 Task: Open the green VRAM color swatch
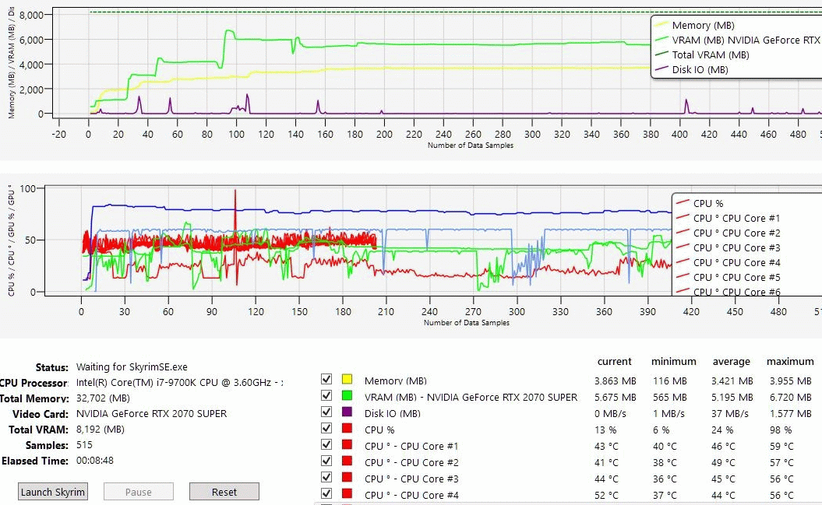point(347,396)
